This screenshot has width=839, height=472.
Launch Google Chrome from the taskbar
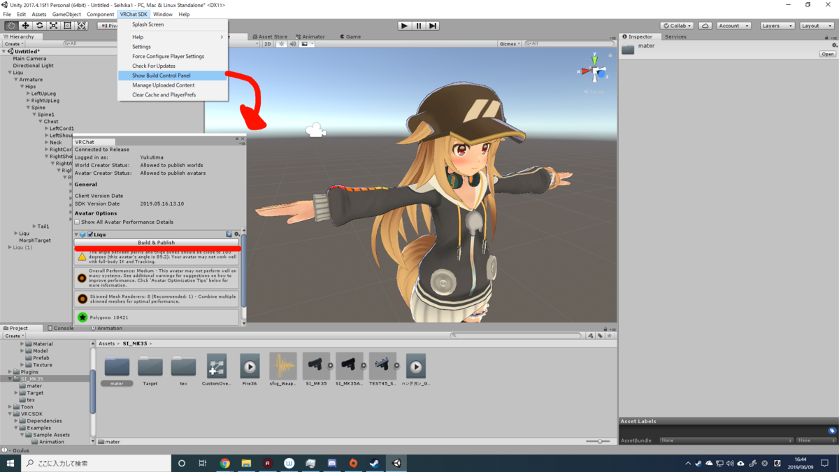[225, 463]
